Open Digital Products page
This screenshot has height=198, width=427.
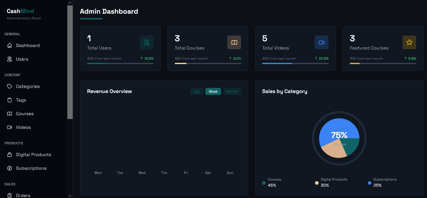[x=33, y=155]
